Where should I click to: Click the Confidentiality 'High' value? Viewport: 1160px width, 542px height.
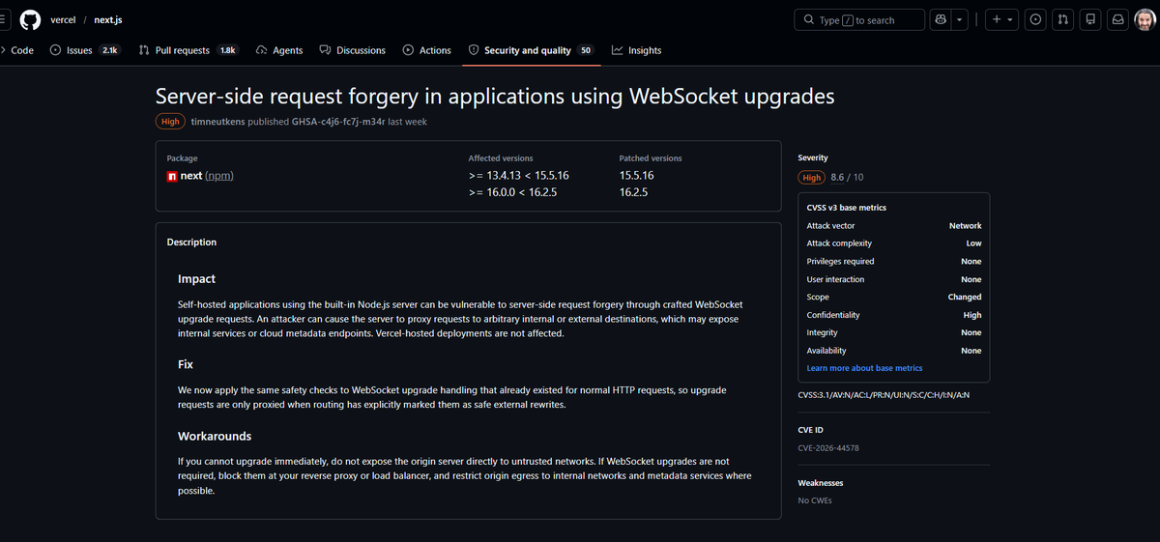(972, 315)
